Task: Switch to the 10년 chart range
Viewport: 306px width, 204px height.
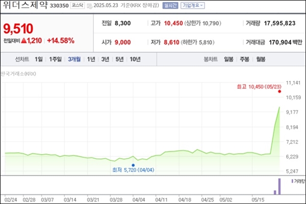Action: pyautogui.click(x=135, y=59)
